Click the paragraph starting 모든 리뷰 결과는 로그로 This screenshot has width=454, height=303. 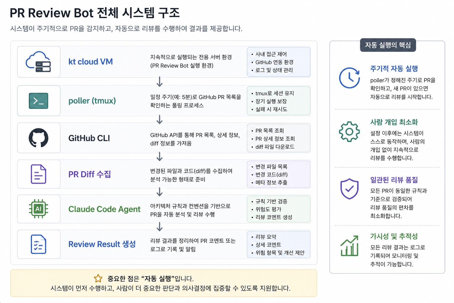[x=398, y=256]
